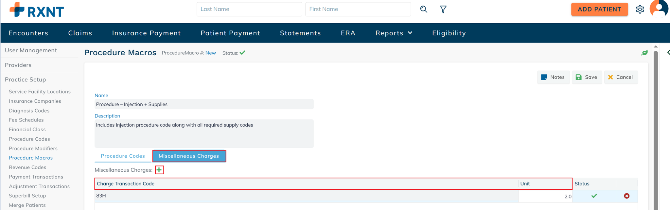Click the green leaf icon
Screen dimensions: 670x210
click(644, 53)
